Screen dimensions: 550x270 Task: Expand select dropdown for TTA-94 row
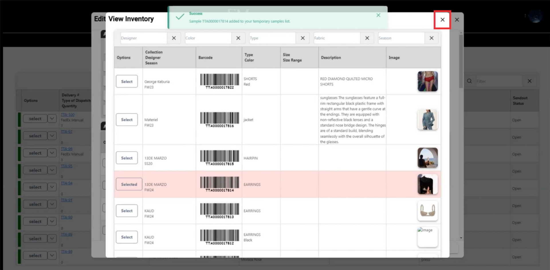[x=52, y=187]
